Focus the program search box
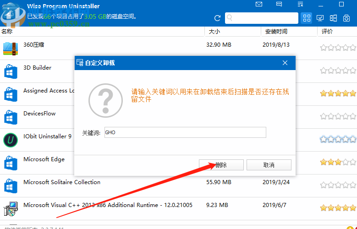Image resolution: width=357 pixels, height=229 pixels. click(262, 18)
